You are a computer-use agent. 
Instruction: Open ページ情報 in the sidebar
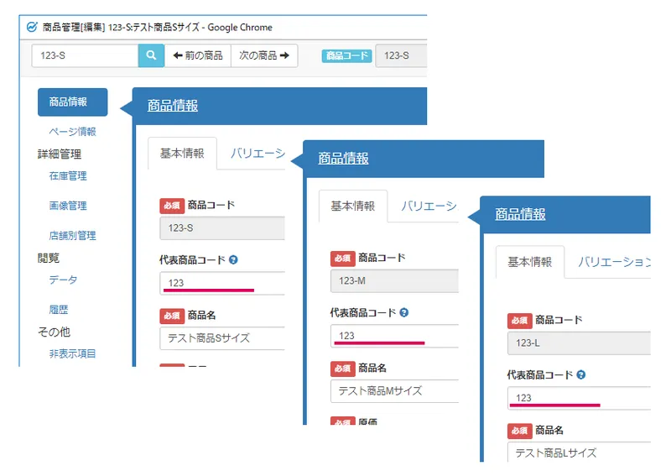72,132
